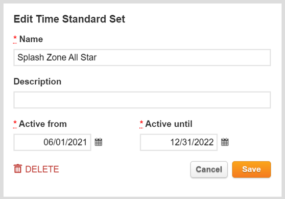Click the word Splash in Name field
Image resolution: width=285 pixels, height=199 pixels.
[31, 58]
